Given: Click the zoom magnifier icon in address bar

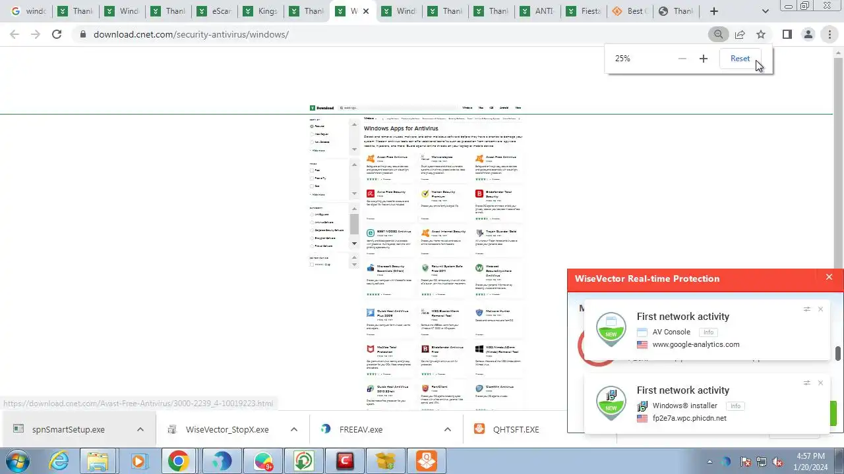Looking at the screenshot, I should coord(719,34).
